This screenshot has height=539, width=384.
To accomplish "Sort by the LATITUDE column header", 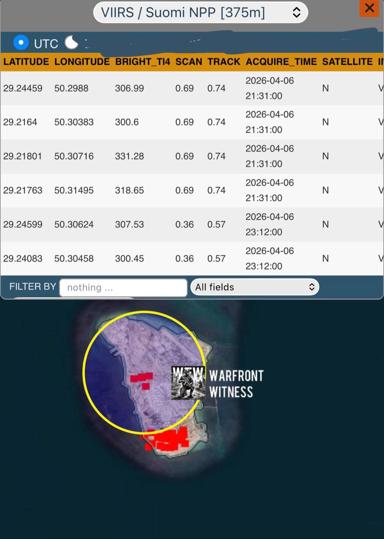I will tap(26, 62).
